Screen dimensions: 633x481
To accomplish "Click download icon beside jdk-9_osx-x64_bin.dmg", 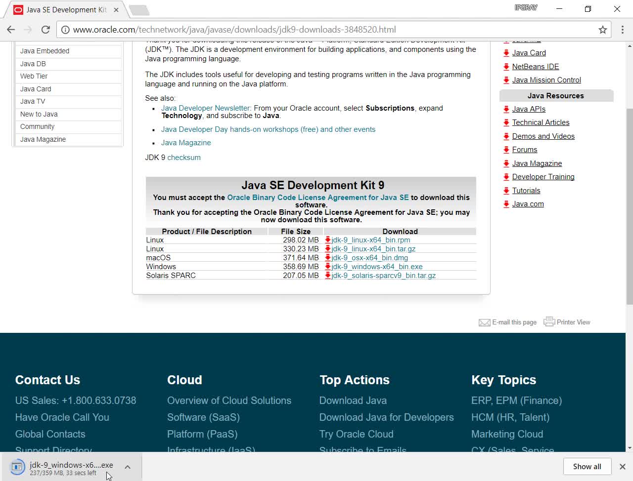I will tap(328, 257).
